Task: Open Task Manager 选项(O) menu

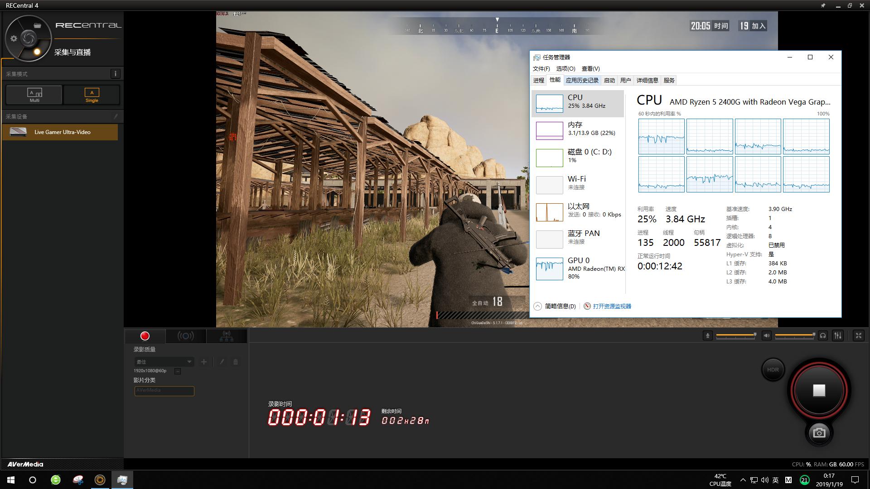Action: [x=565, y=69]
